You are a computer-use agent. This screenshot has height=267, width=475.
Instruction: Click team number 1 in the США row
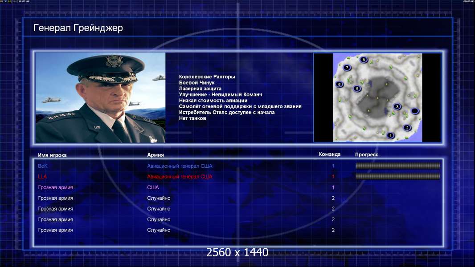(x=333, y=187)
